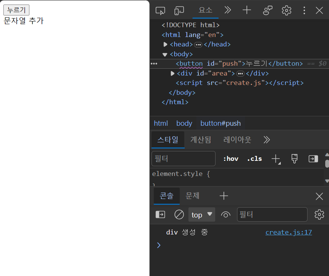329x276 pixels.
Task: Add a new DevTools tool with plus
Action: (x=247, y=10)
